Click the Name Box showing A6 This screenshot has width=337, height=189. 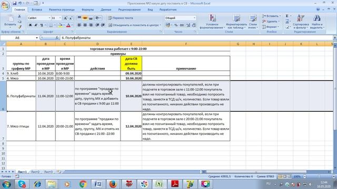(17, 38)
